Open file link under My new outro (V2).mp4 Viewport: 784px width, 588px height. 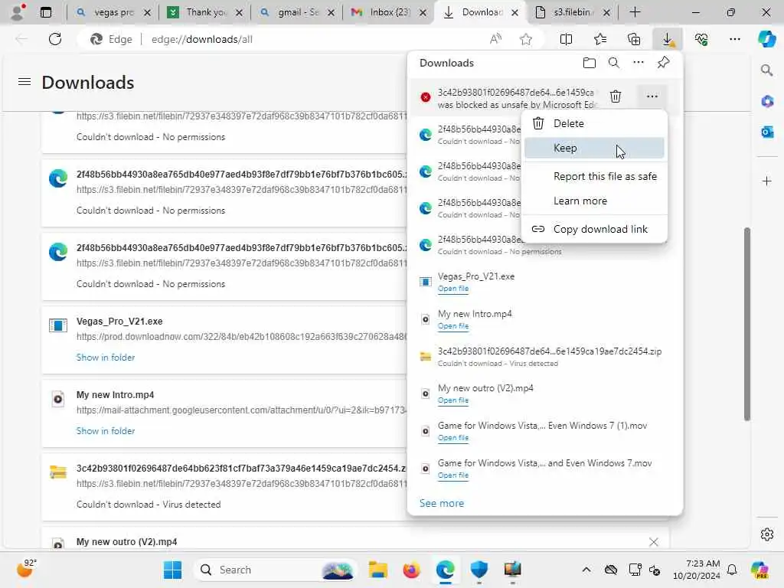453,400
